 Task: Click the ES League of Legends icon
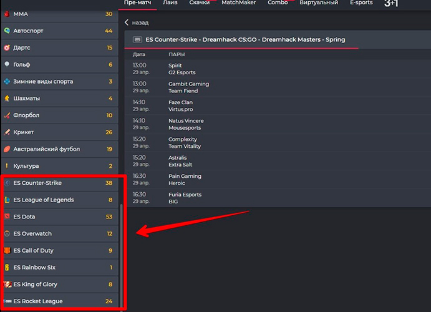[7, 200]
